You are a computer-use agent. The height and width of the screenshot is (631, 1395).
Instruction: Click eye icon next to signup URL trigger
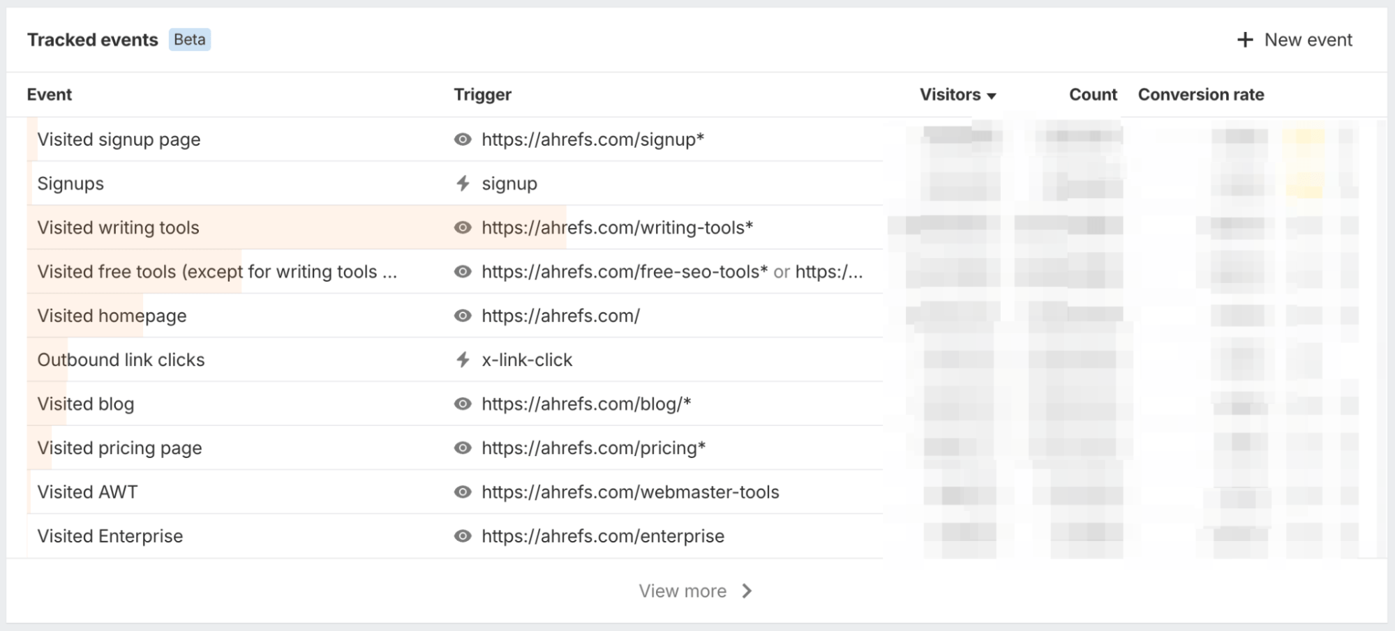click(x=463, y=139)
